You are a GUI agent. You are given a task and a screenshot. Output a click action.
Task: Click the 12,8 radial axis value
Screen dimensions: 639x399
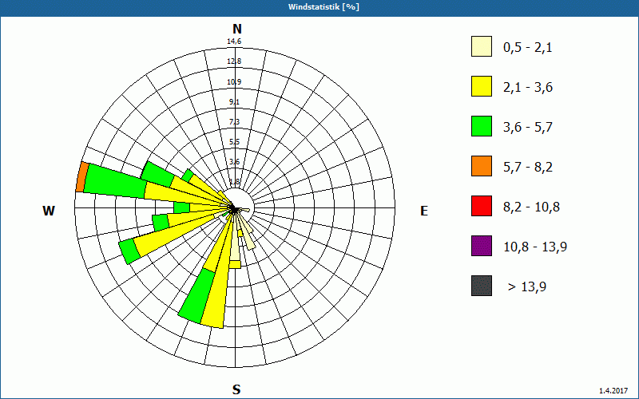[234, 61]
